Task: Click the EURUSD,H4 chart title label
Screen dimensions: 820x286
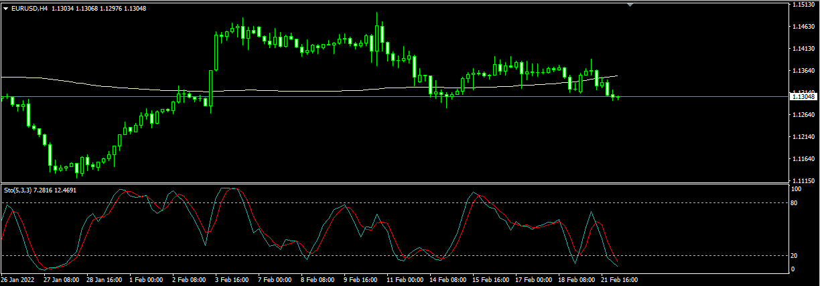Action: tap(29, 8)
